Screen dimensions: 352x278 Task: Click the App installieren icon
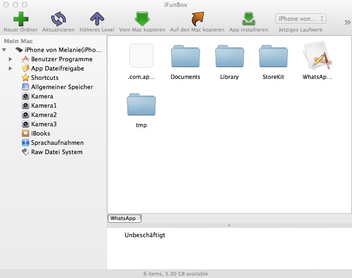pyautogui.click(x=248, y=19)
